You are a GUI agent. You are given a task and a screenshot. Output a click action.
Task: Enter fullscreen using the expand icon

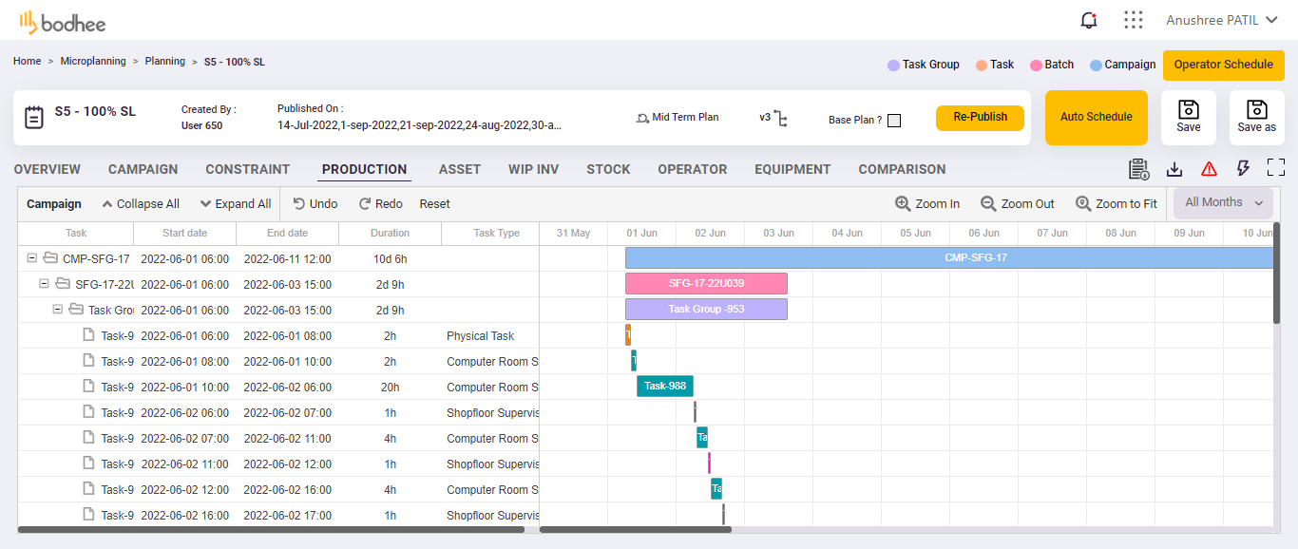[x=1276, y=168]
